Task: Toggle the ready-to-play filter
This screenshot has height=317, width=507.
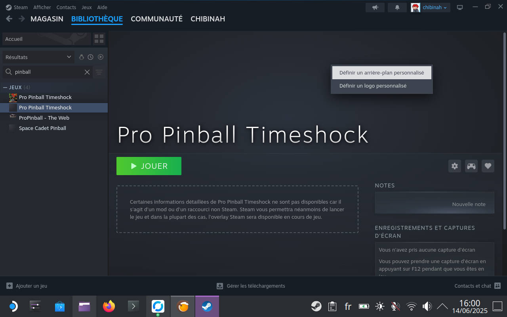Action: (101, 57)
